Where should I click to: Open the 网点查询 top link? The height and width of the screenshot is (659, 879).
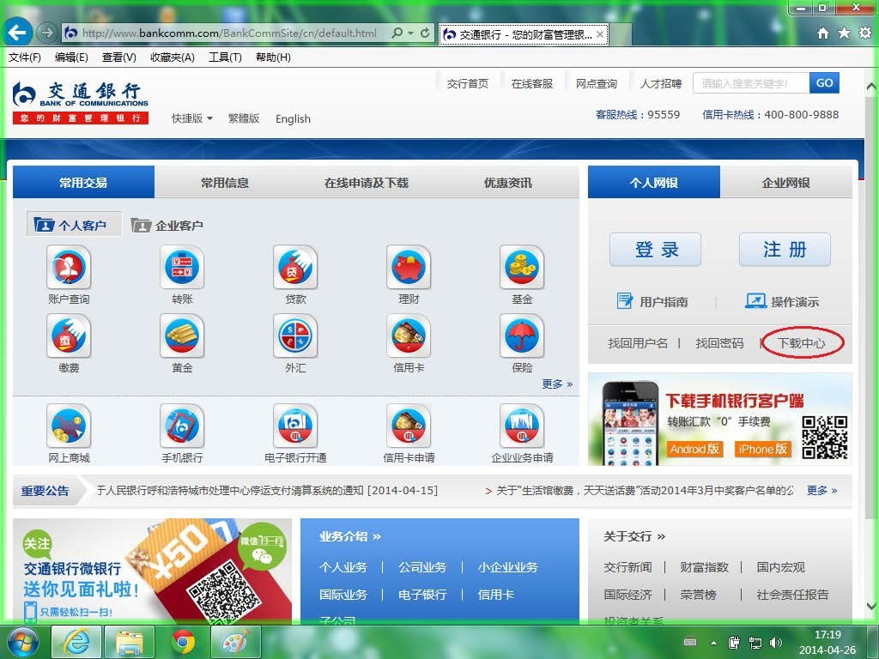click(597, 83)
